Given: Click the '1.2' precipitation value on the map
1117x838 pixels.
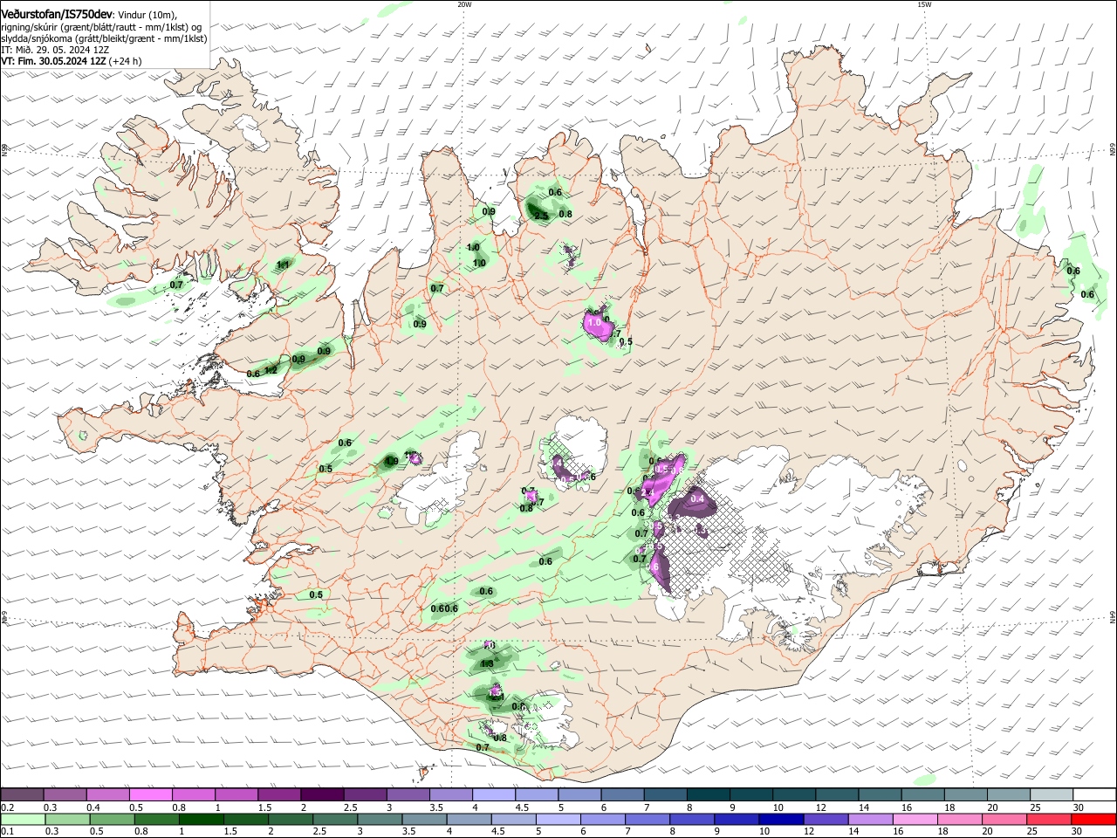Looking at the screenshot, I should [271, 370].
